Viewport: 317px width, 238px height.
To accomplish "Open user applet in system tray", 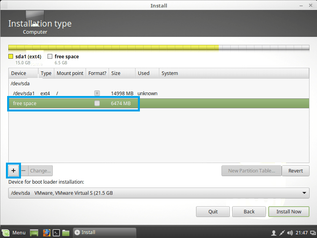I will (273, 233).
